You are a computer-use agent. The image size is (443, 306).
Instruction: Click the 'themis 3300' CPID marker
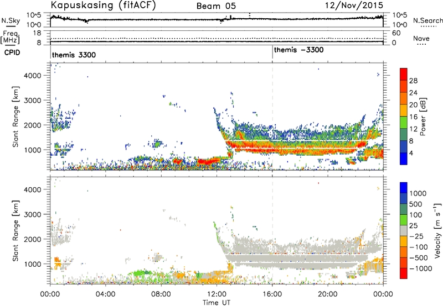[x=74, y=55]
